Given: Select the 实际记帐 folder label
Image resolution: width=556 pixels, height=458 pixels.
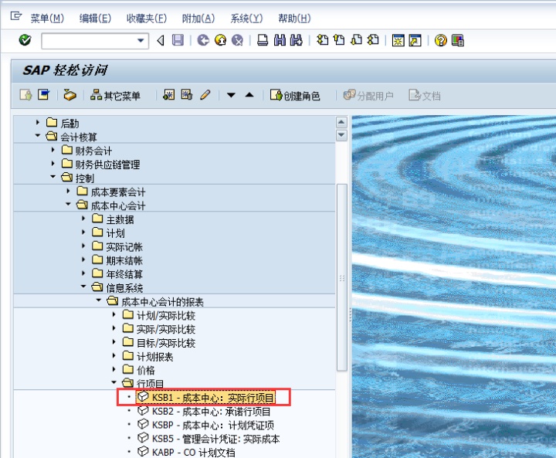Looking at the screenshot, I should 124,247.
